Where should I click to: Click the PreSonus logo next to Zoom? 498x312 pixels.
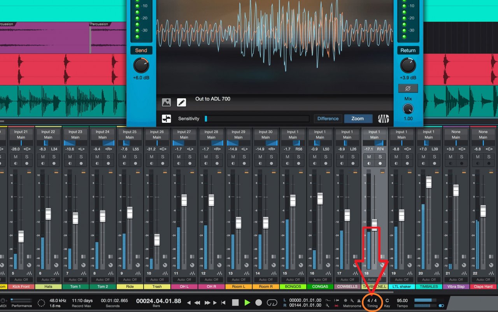[383, 119]
